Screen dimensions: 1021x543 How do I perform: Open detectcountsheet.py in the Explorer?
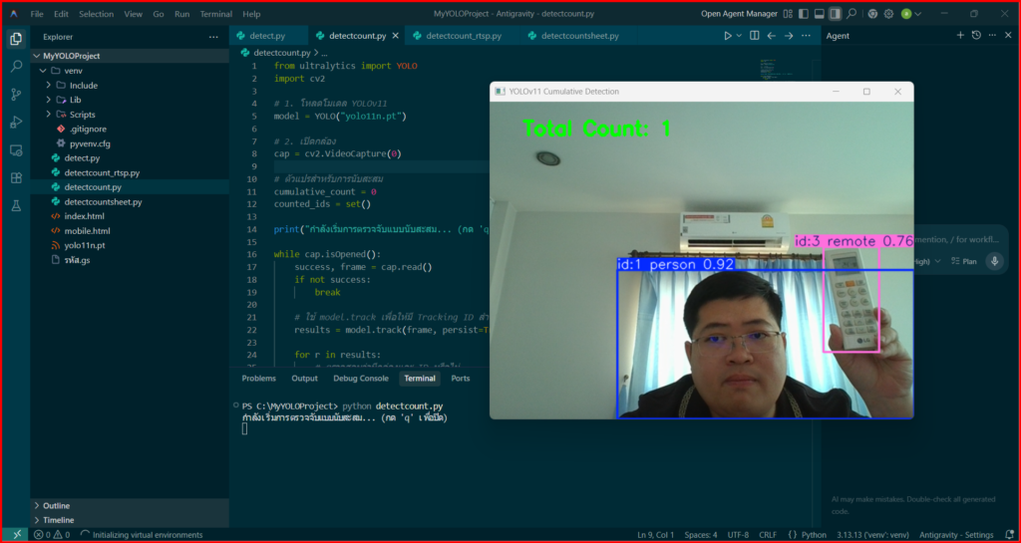[103, 201]
